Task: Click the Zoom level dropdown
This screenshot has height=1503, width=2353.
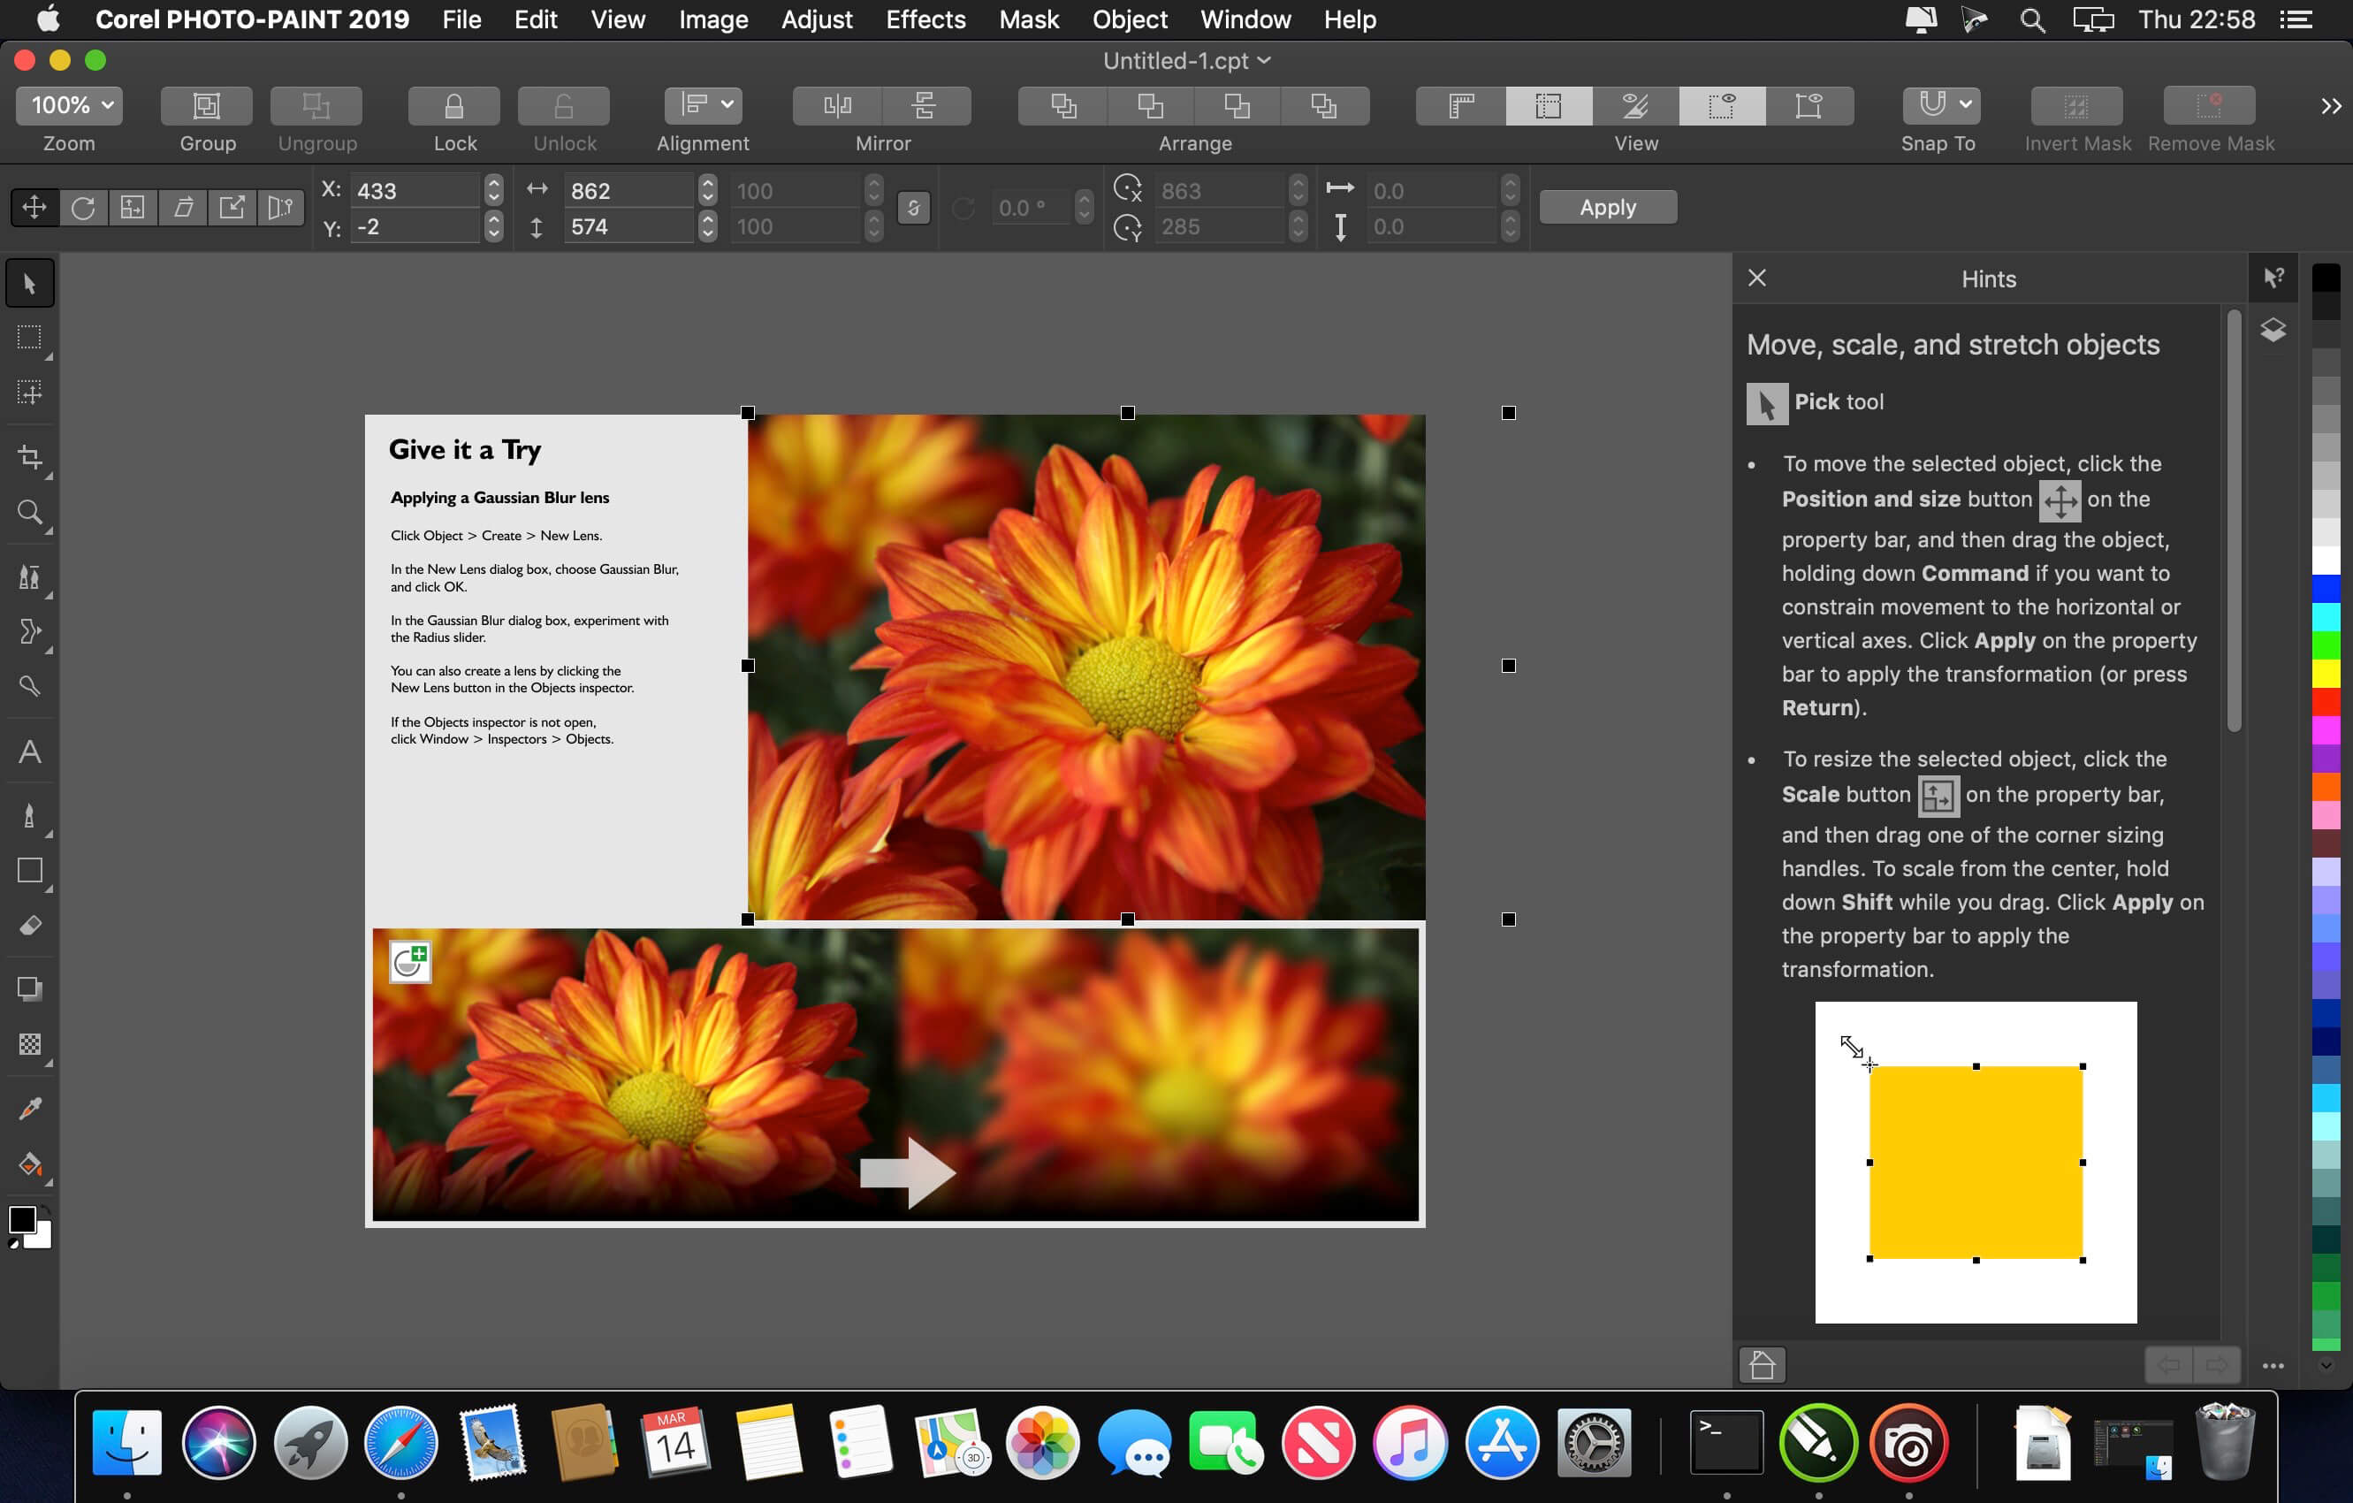Action: [x=69, y=104]
